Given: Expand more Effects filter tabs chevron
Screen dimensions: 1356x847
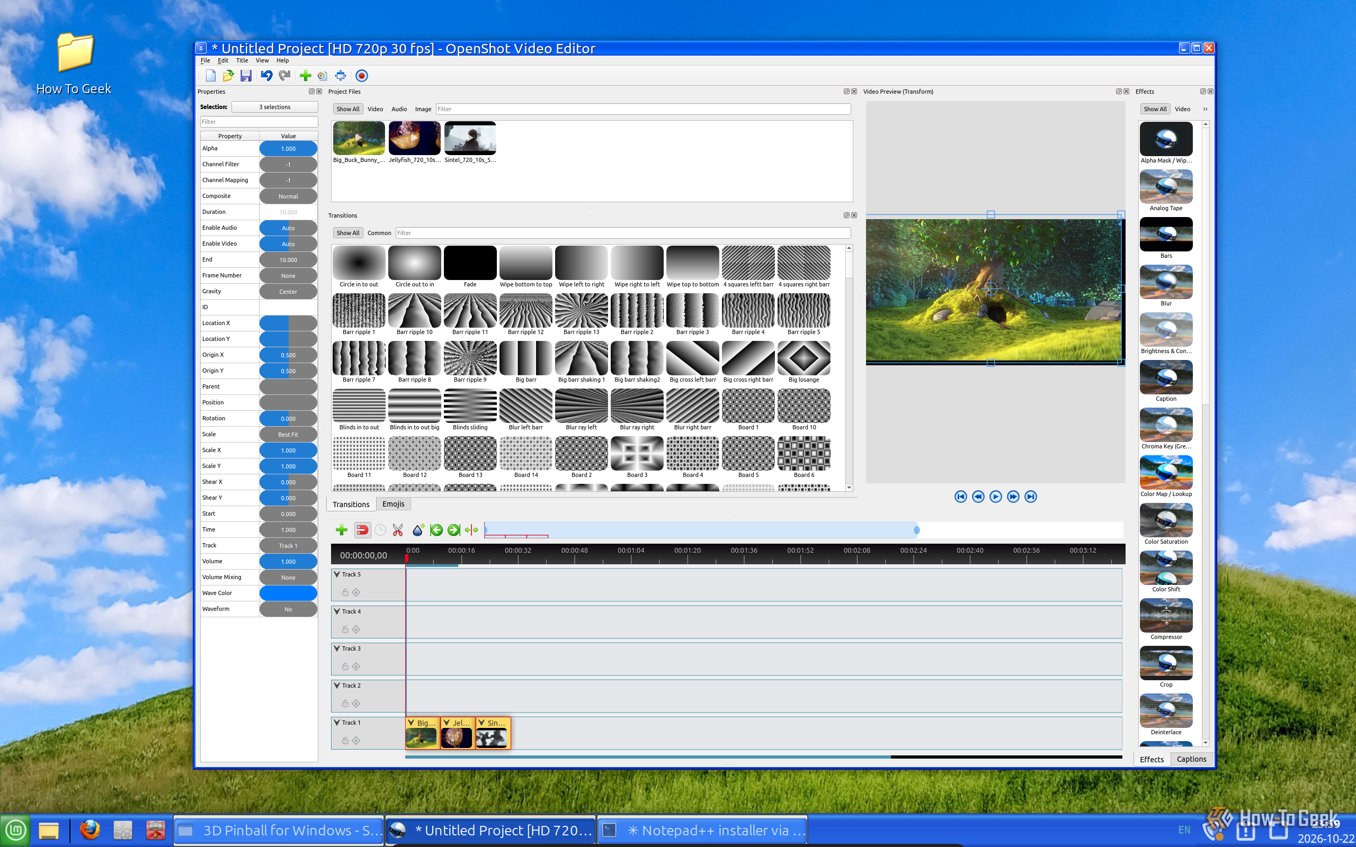Looking at the screenshot, I should 1205,109.
